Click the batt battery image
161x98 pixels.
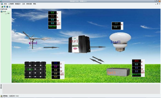(x=118, y=72)
